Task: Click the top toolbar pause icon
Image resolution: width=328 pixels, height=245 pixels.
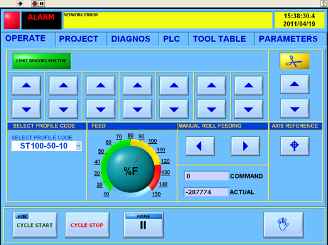Action: click(x=42, y=3)
